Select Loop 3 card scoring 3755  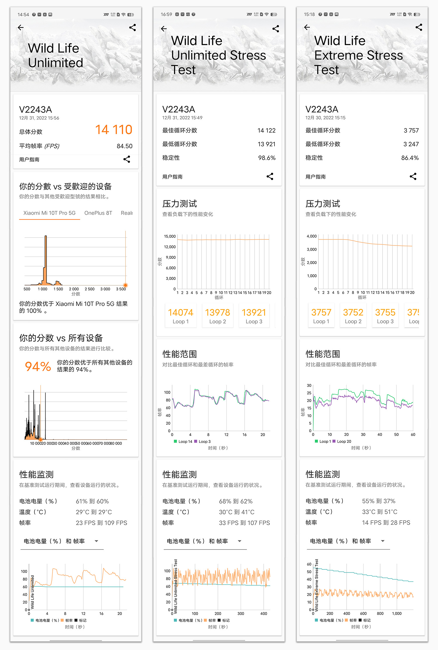[x=385, y=316]
